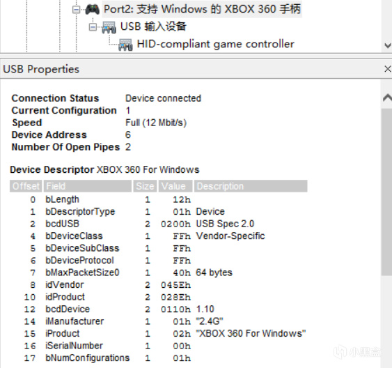Select HID-compliant game controller entry

[x=216, y=44]
